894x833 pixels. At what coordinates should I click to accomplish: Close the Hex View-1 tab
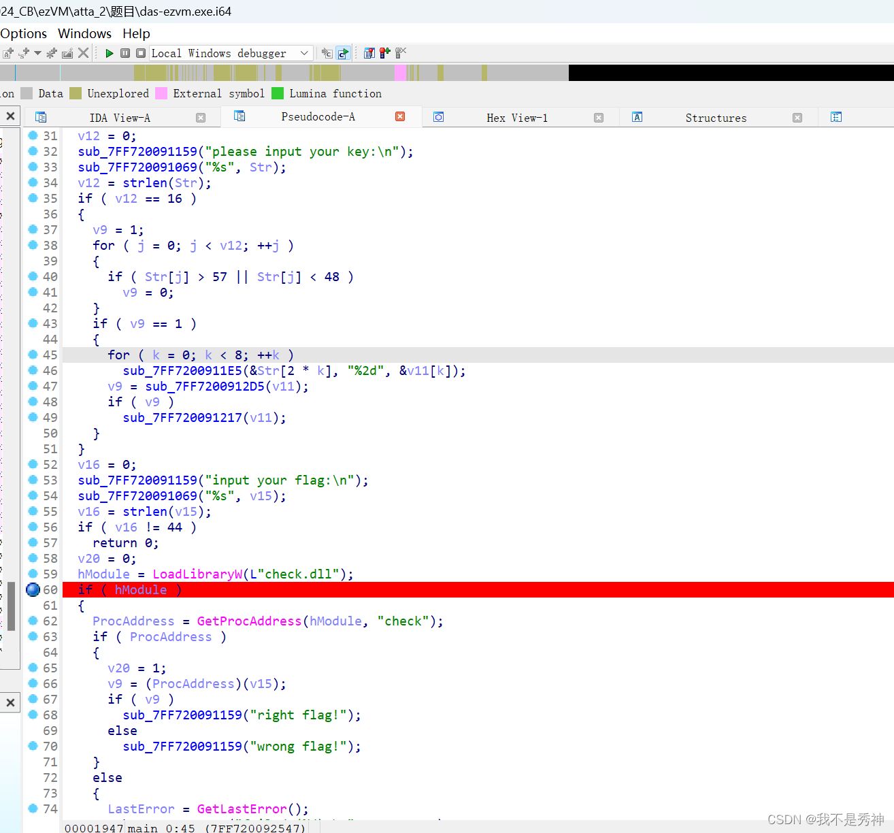[599, 118]
